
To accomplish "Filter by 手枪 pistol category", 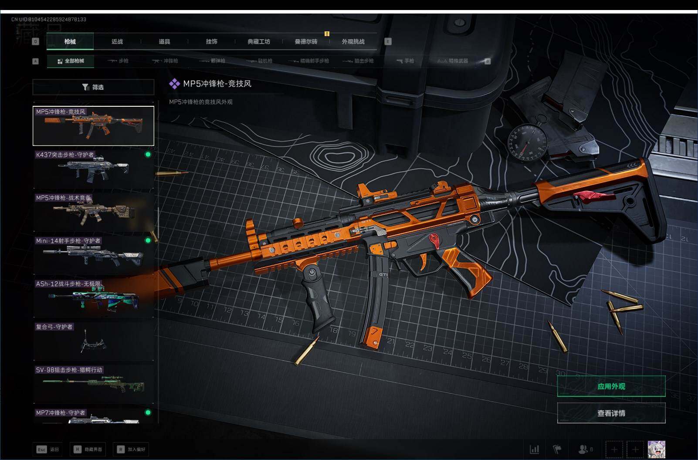I will tap(405, 61).
